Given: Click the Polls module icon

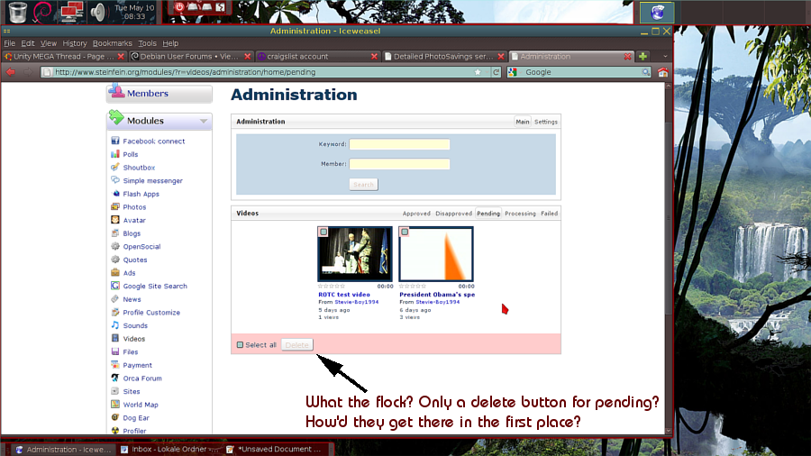Looking at the screenshot, I should 114,154.
